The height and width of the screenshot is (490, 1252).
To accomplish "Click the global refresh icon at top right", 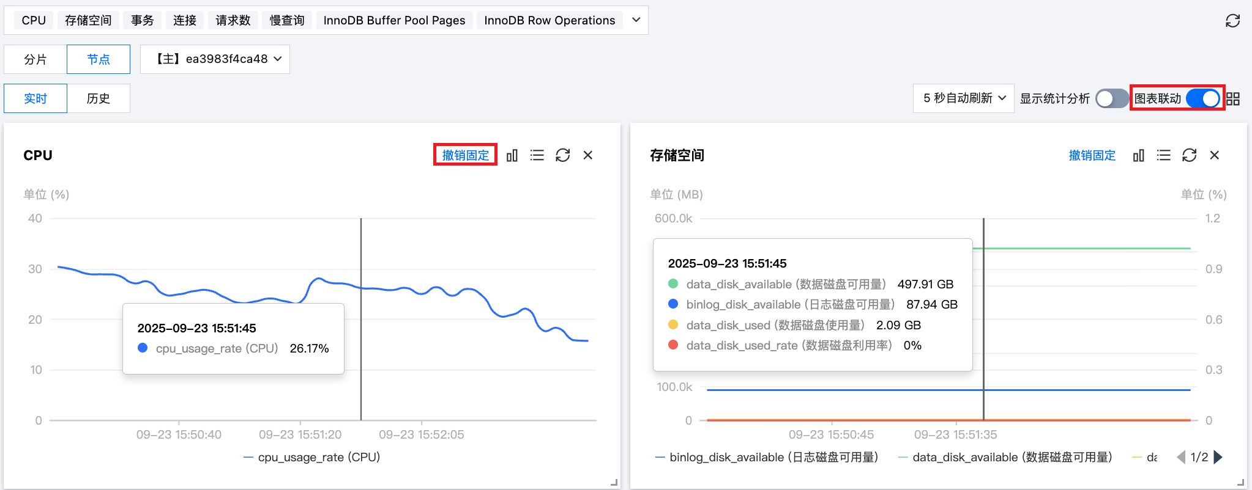I will (x=1232, y=21).
